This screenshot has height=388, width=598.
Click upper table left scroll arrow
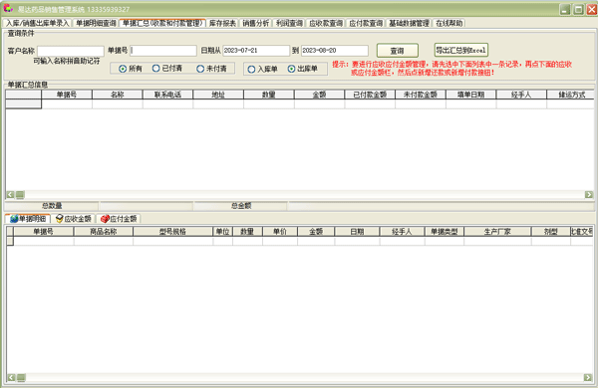[x=10, y=195]
